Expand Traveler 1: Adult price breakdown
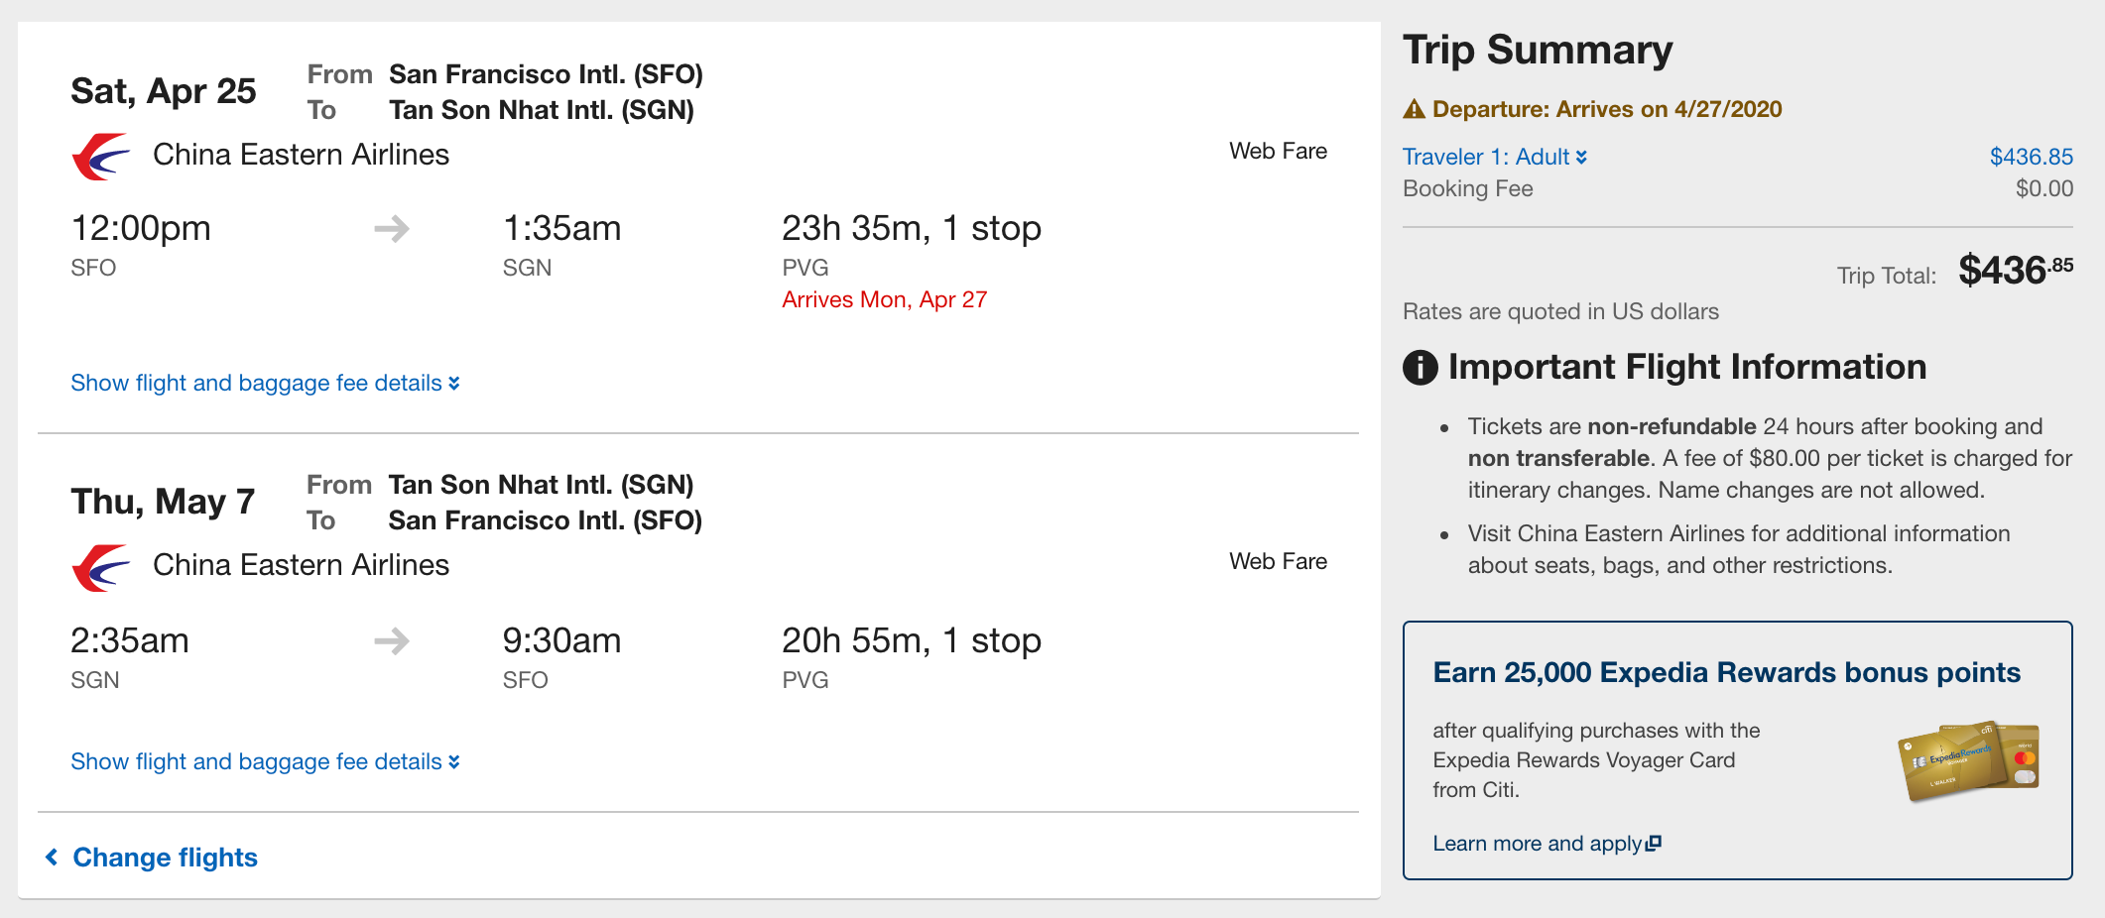 1494,157
